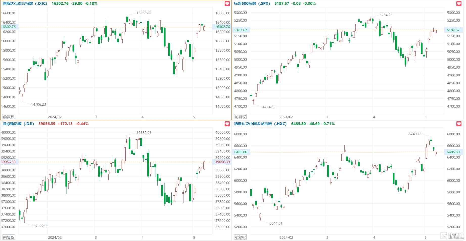Click heart icon on Nasdaq Golden Dragon chart
Image resolution: width=466 pixels, height=241 pixels.
[459, 124]
